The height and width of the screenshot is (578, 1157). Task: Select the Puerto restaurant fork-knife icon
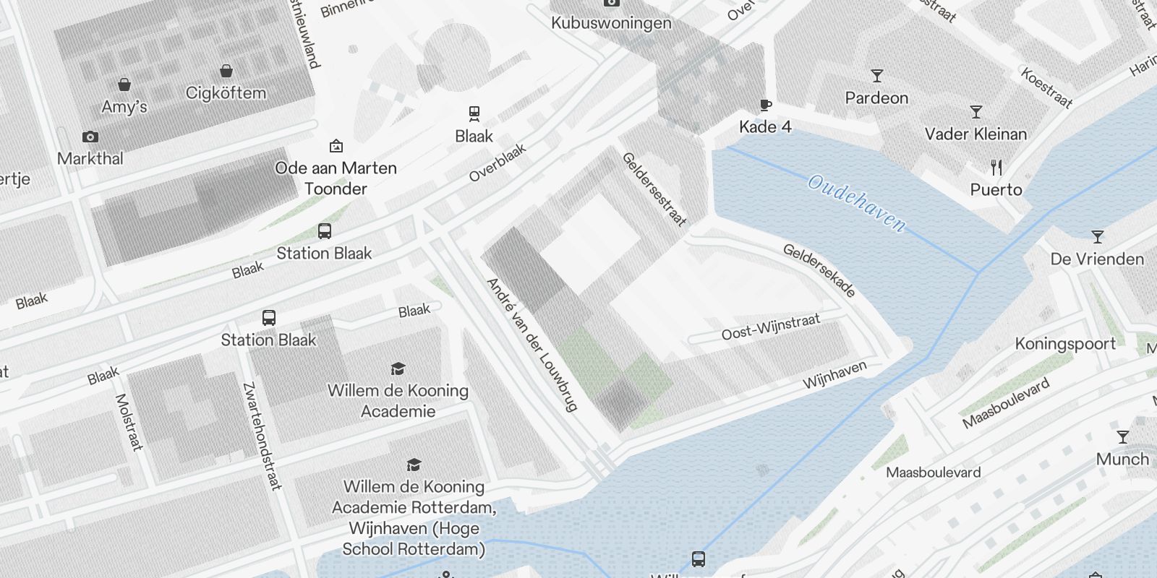point(996,168)
